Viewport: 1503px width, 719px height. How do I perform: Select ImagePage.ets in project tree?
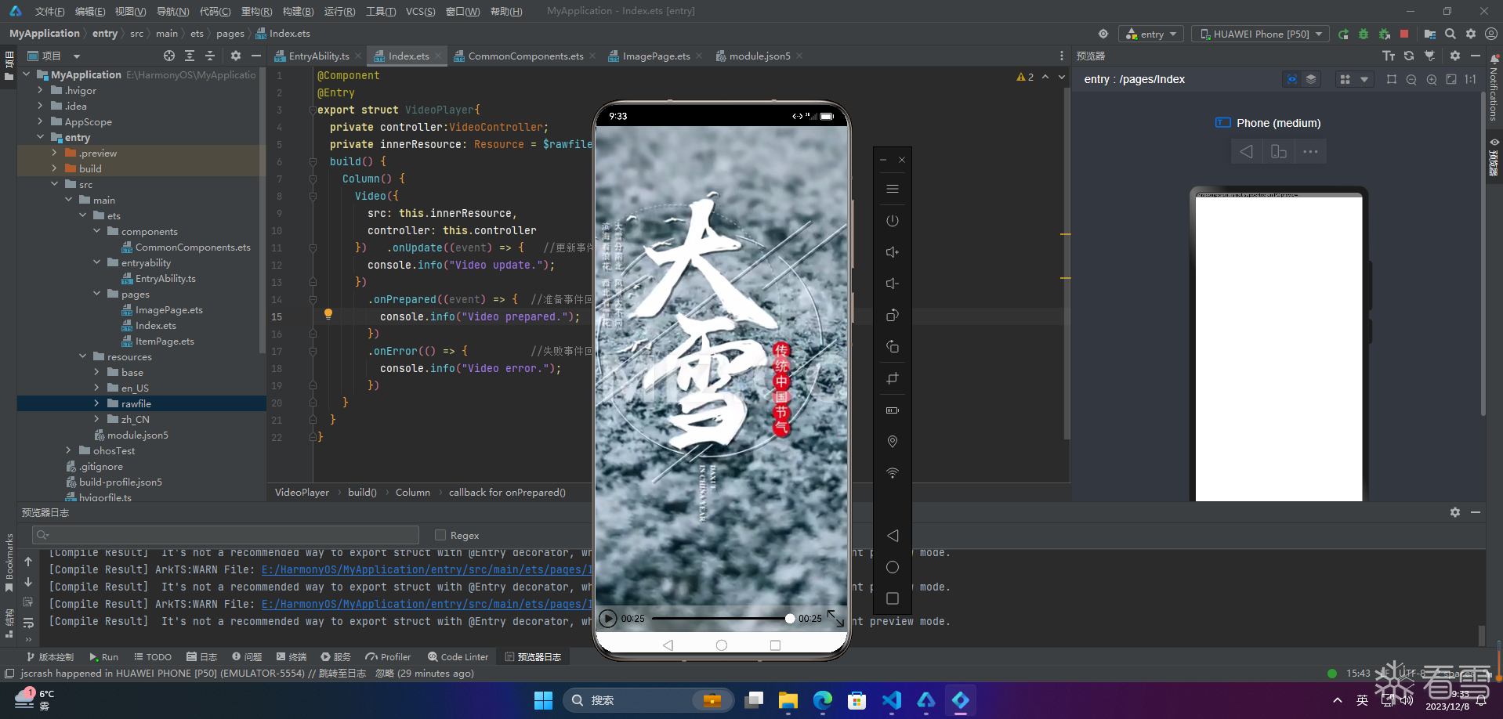pyautogui.click(x=168, y=310)
